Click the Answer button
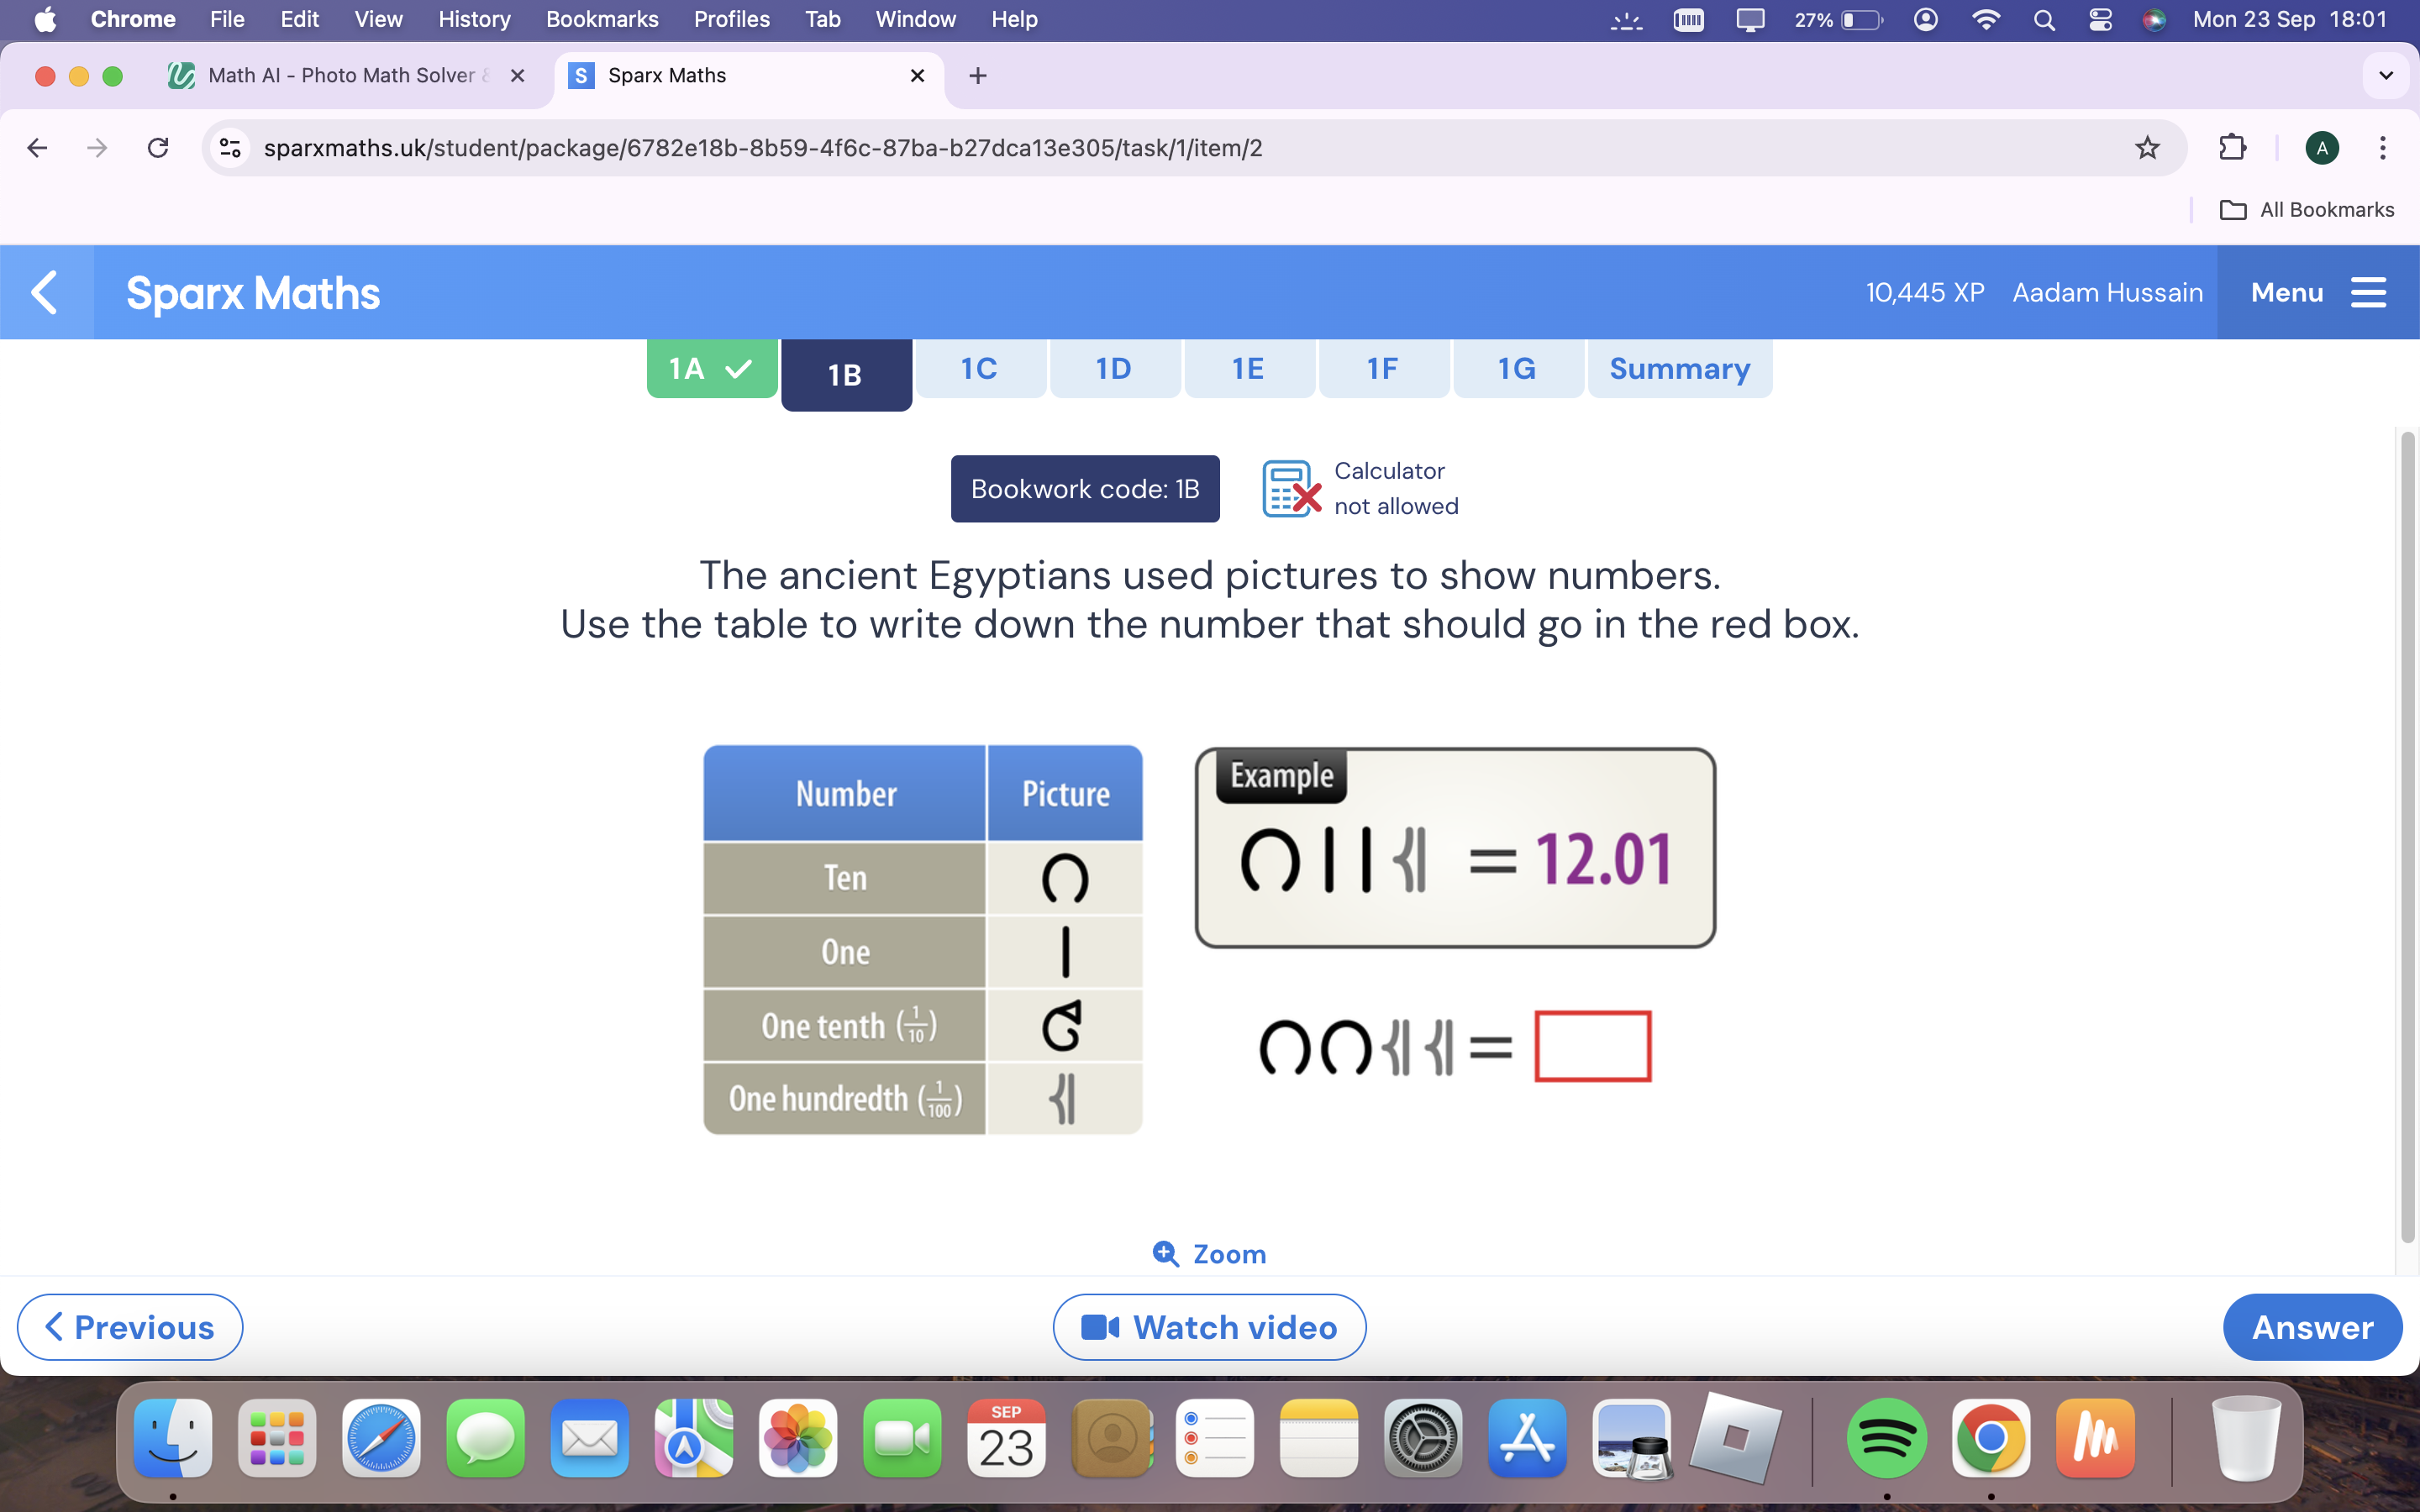 click(x=2312, y=1326)
